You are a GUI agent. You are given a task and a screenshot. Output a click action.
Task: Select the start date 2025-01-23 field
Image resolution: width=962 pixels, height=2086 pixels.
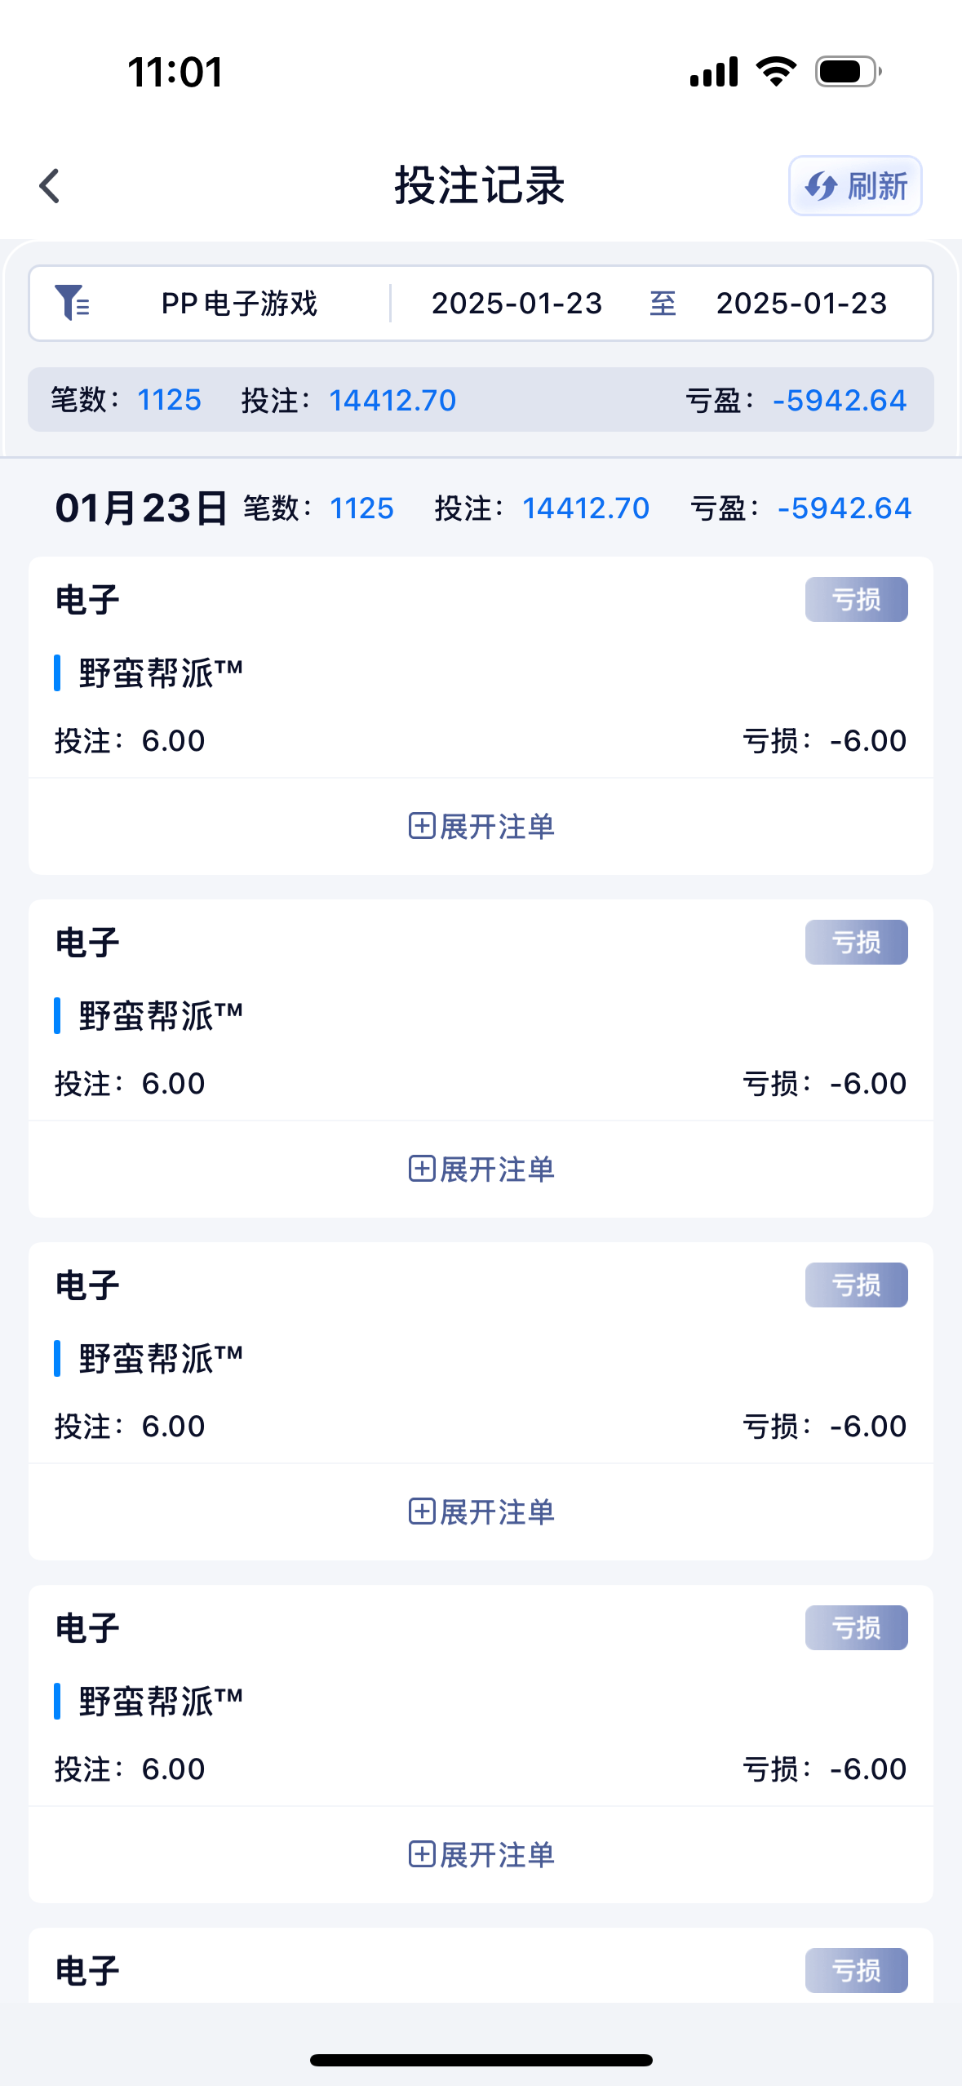(516, 304)
